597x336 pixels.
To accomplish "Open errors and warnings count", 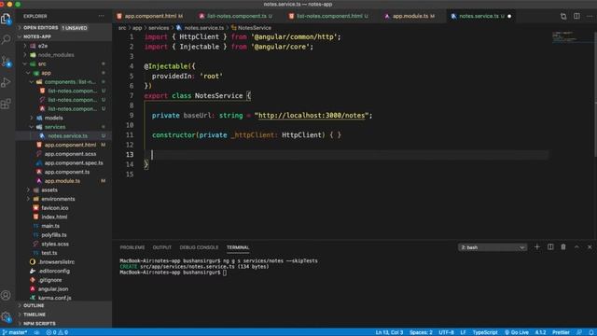I will coord(57,332).
